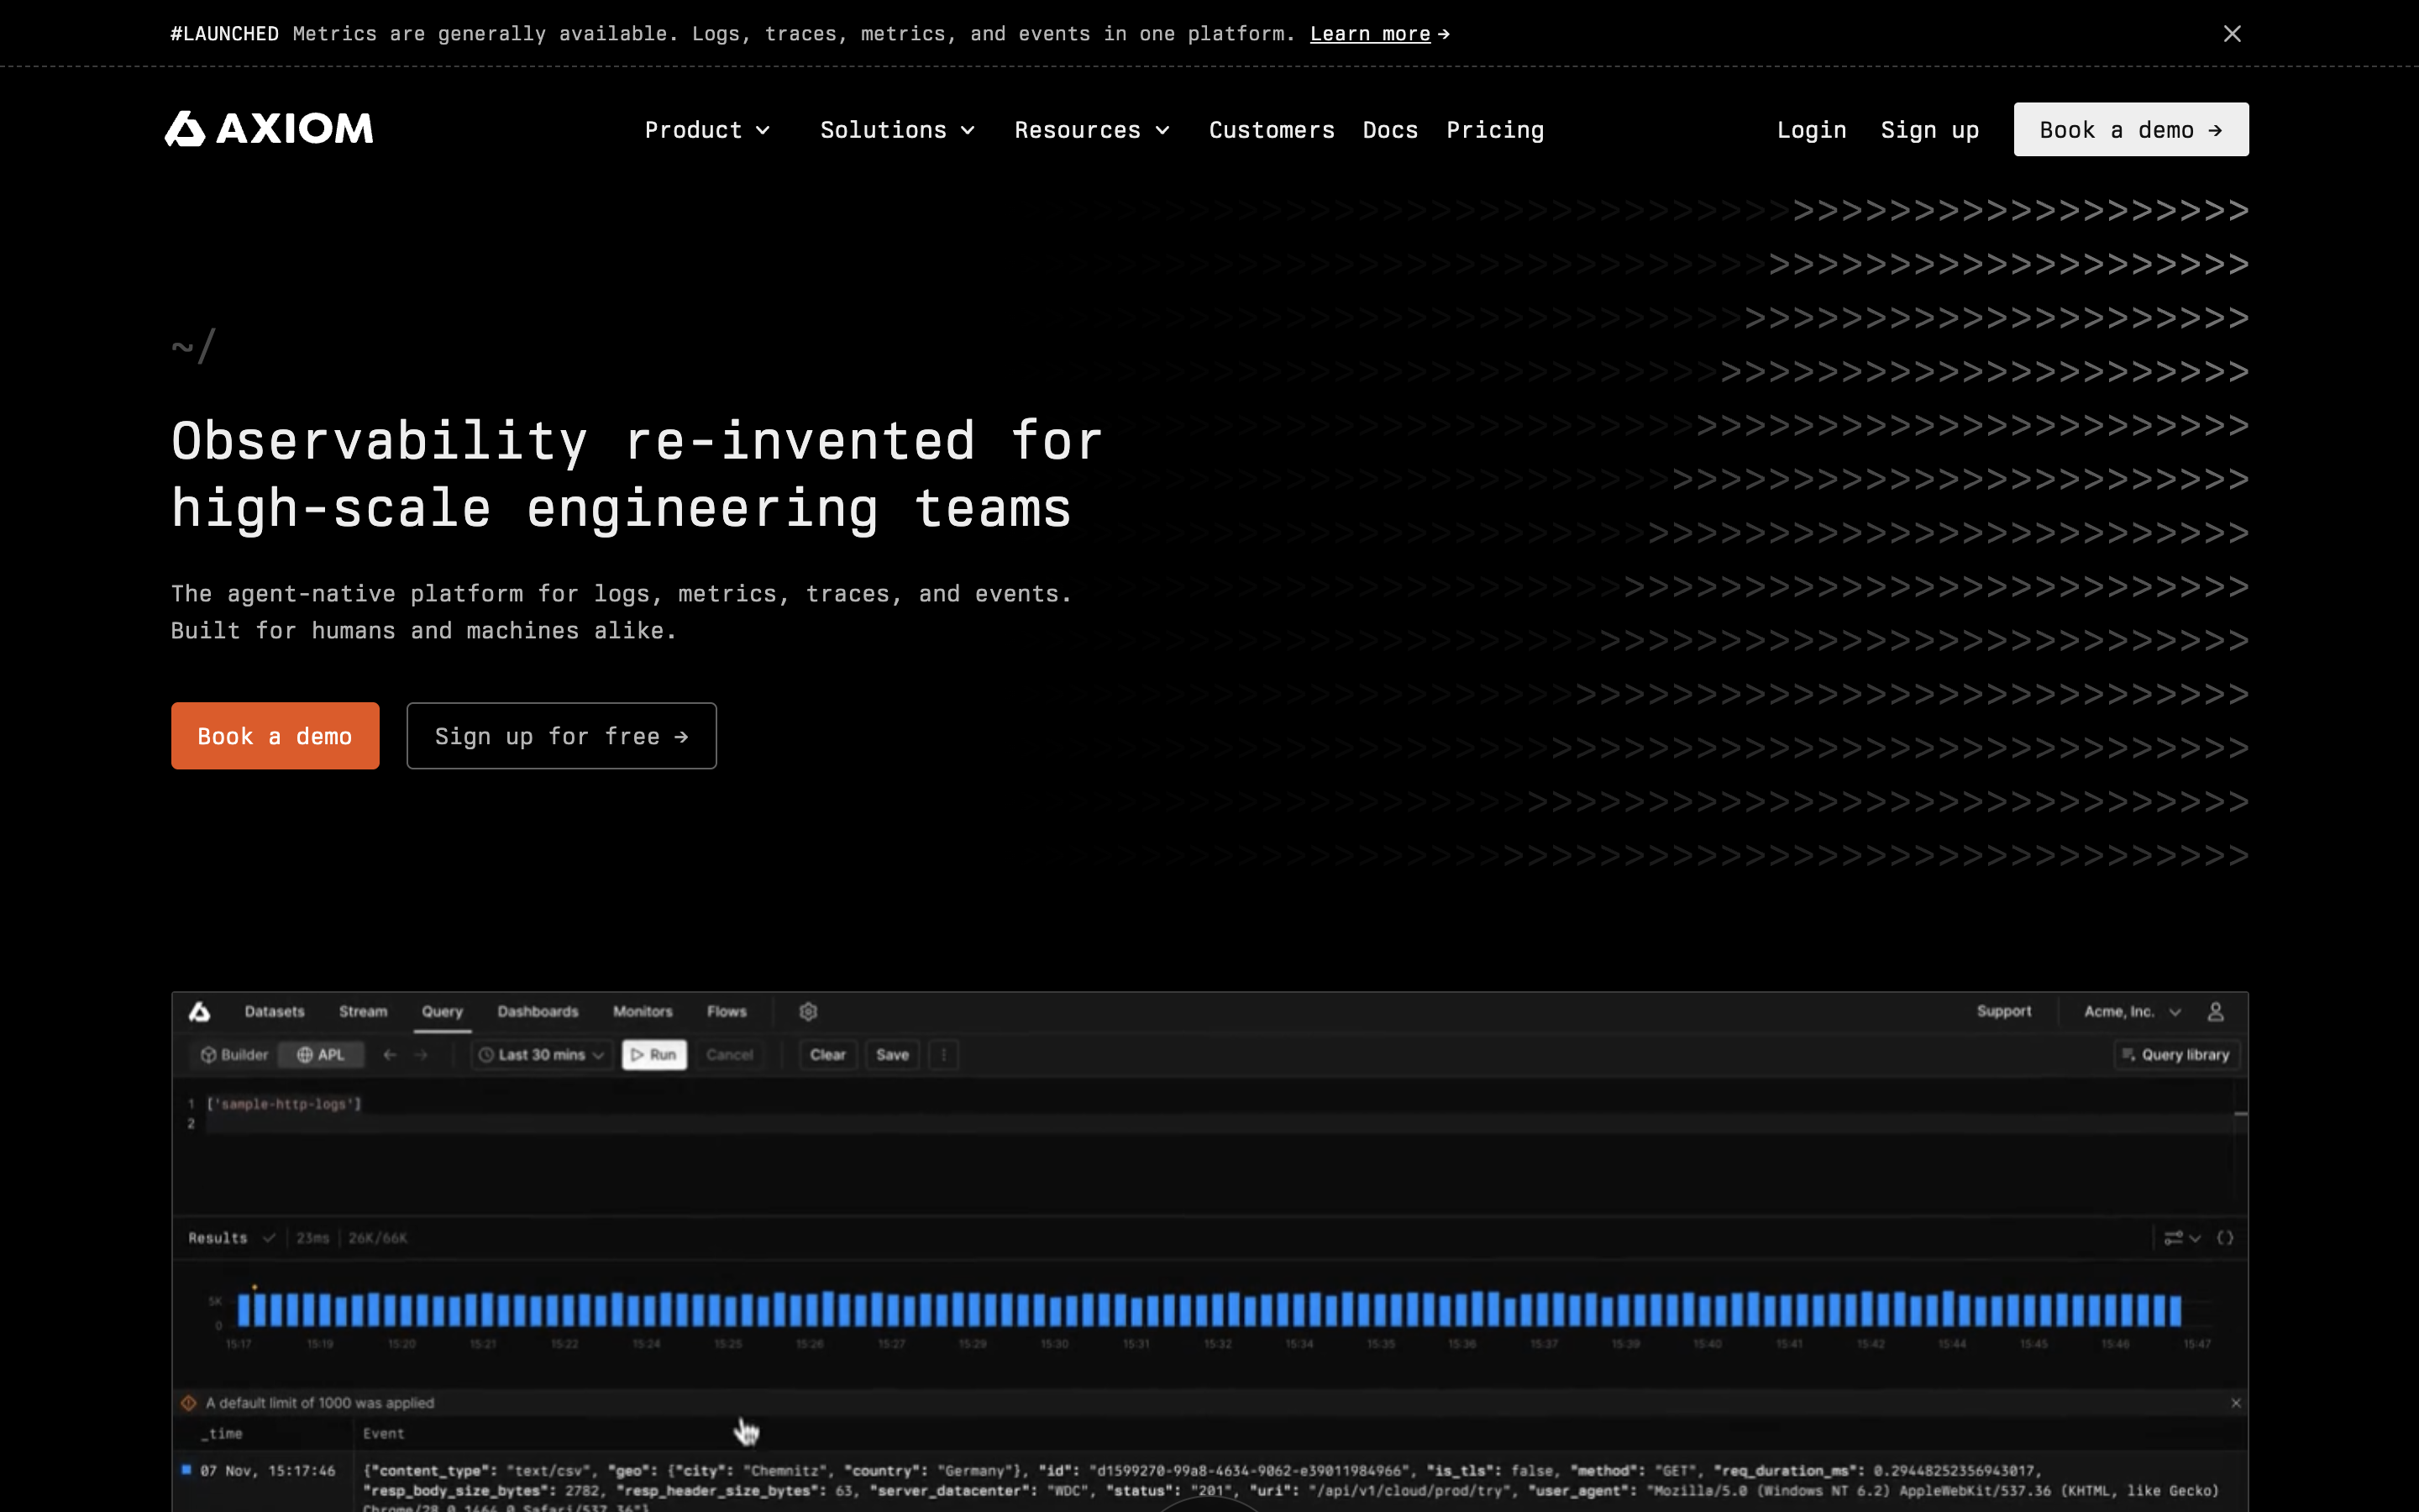The image size is (2419, 1512).
Task: Click the Cancel button
Action: [x=729, y=1055]
